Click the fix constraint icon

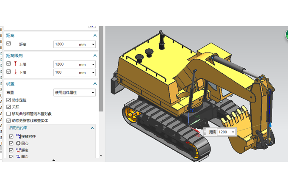pyautogui.click(x=18, y=157)
